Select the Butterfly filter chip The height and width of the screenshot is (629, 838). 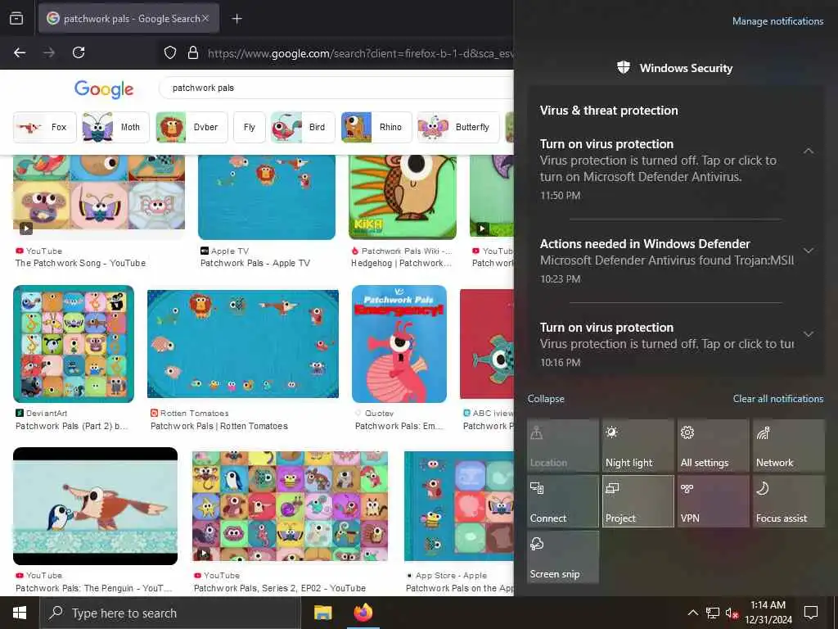(x=458, y=127)
